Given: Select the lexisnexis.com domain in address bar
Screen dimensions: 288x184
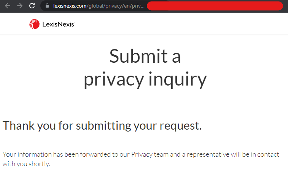Looking at the screenshot, I should point(70,6).
